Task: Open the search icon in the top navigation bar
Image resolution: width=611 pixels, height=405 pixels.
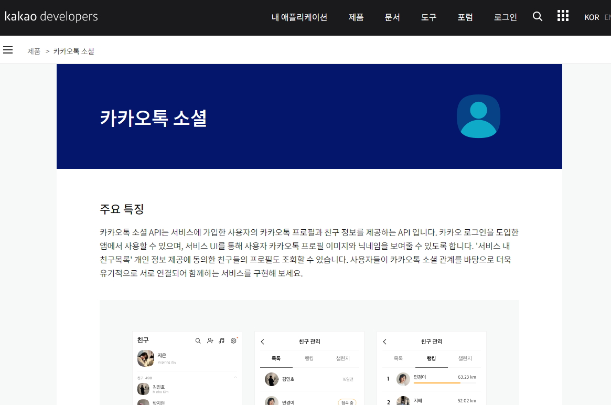Action: 538,16
